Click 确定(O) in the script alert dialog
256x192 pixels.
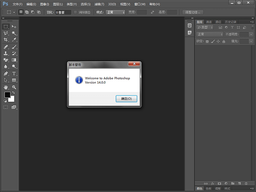(126, 99)
